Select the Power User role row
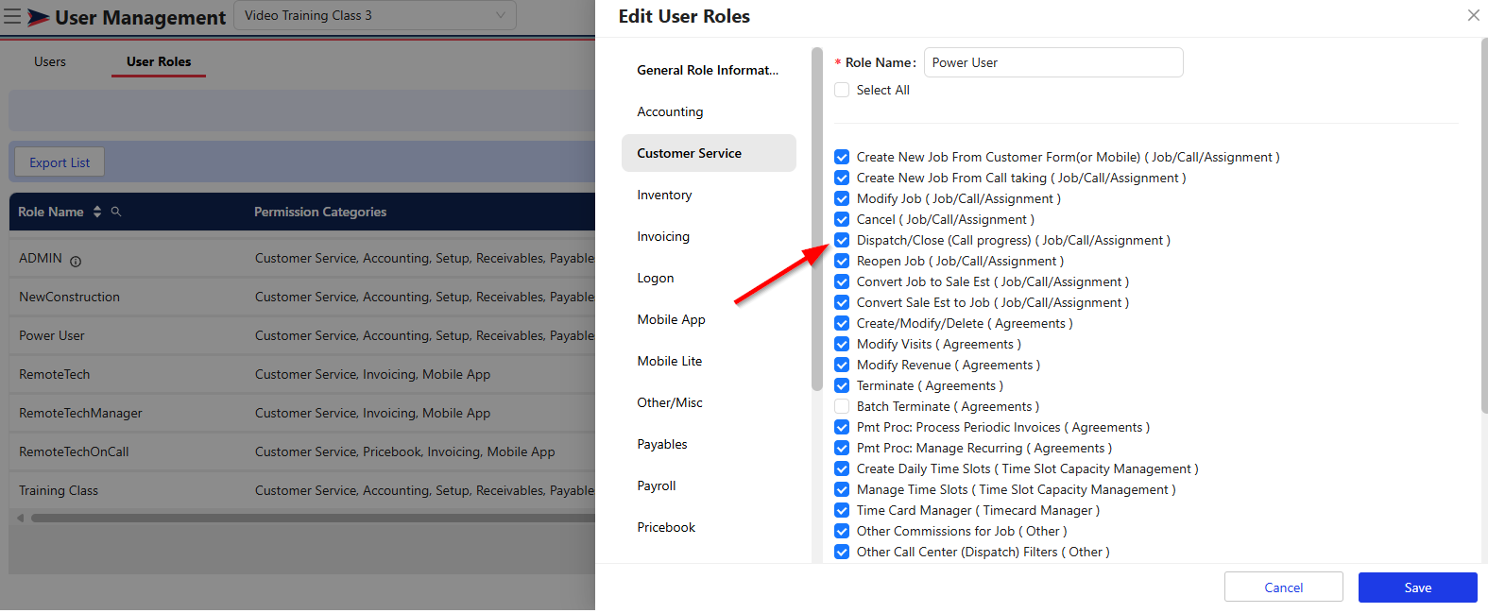This screenshot has height=613, width=1488. [302, 335]
